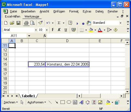Screen dimensions: 131x112
Task: Open the AutoFormen button menu
Action: click(x=37, y=102)
